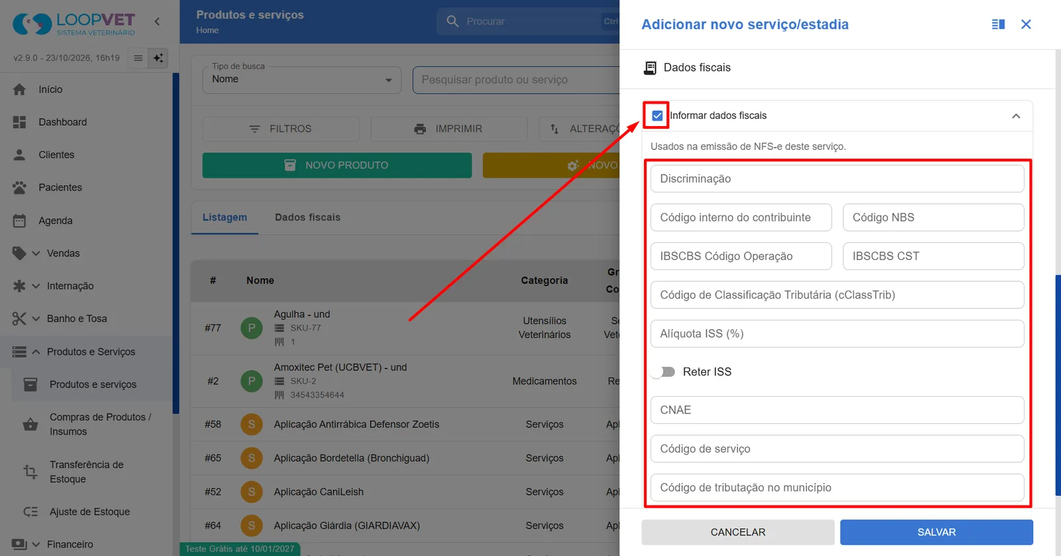Viewport: 1061px width, 556px height.
Task: Toggle the Reter ISS switch
Action: point(663,372)
